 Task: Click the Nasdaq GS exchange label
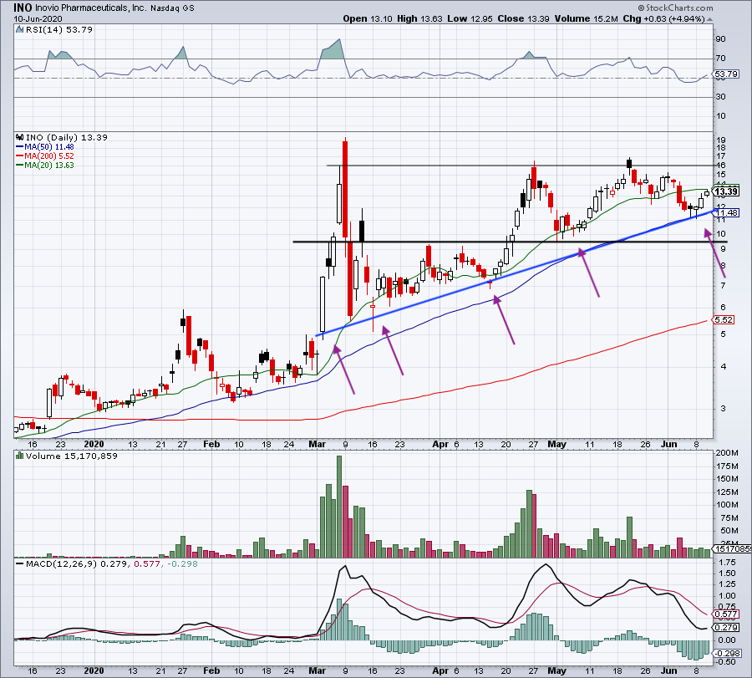[172, 8]
